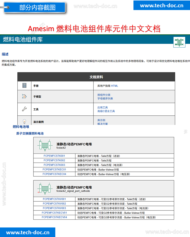Open the 字母顺序列表 link
Viewport: 190px width, 237px height.
pos(105,99)
